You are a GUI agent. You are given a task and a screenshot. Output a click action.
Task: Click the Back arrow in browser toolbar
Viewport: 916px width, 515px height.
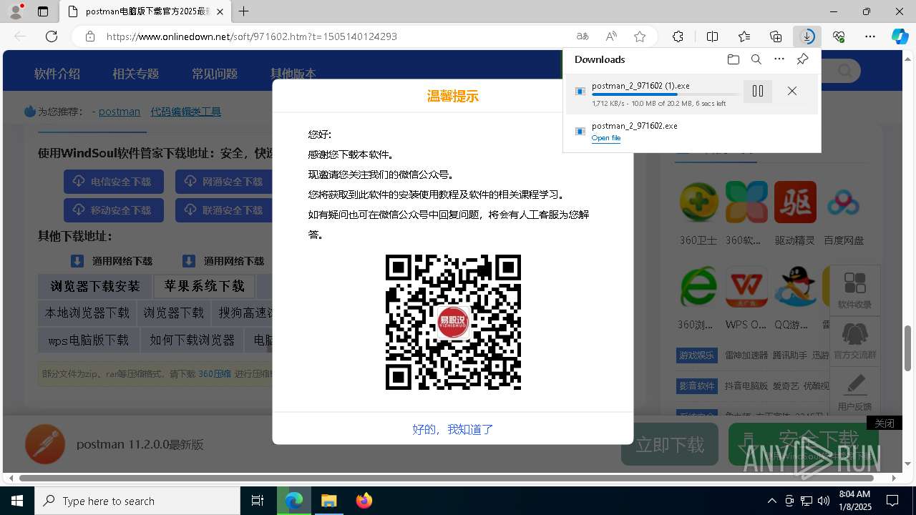[20, 36]
